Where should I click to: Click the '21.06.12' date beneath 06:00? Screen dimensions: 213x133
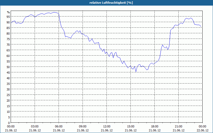click(x=59, y=130)
